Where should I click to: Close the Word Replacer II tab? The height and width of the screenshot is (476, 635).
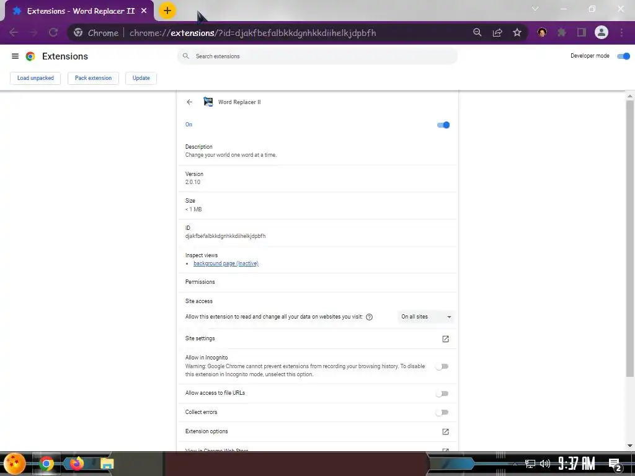coord(144,11)
